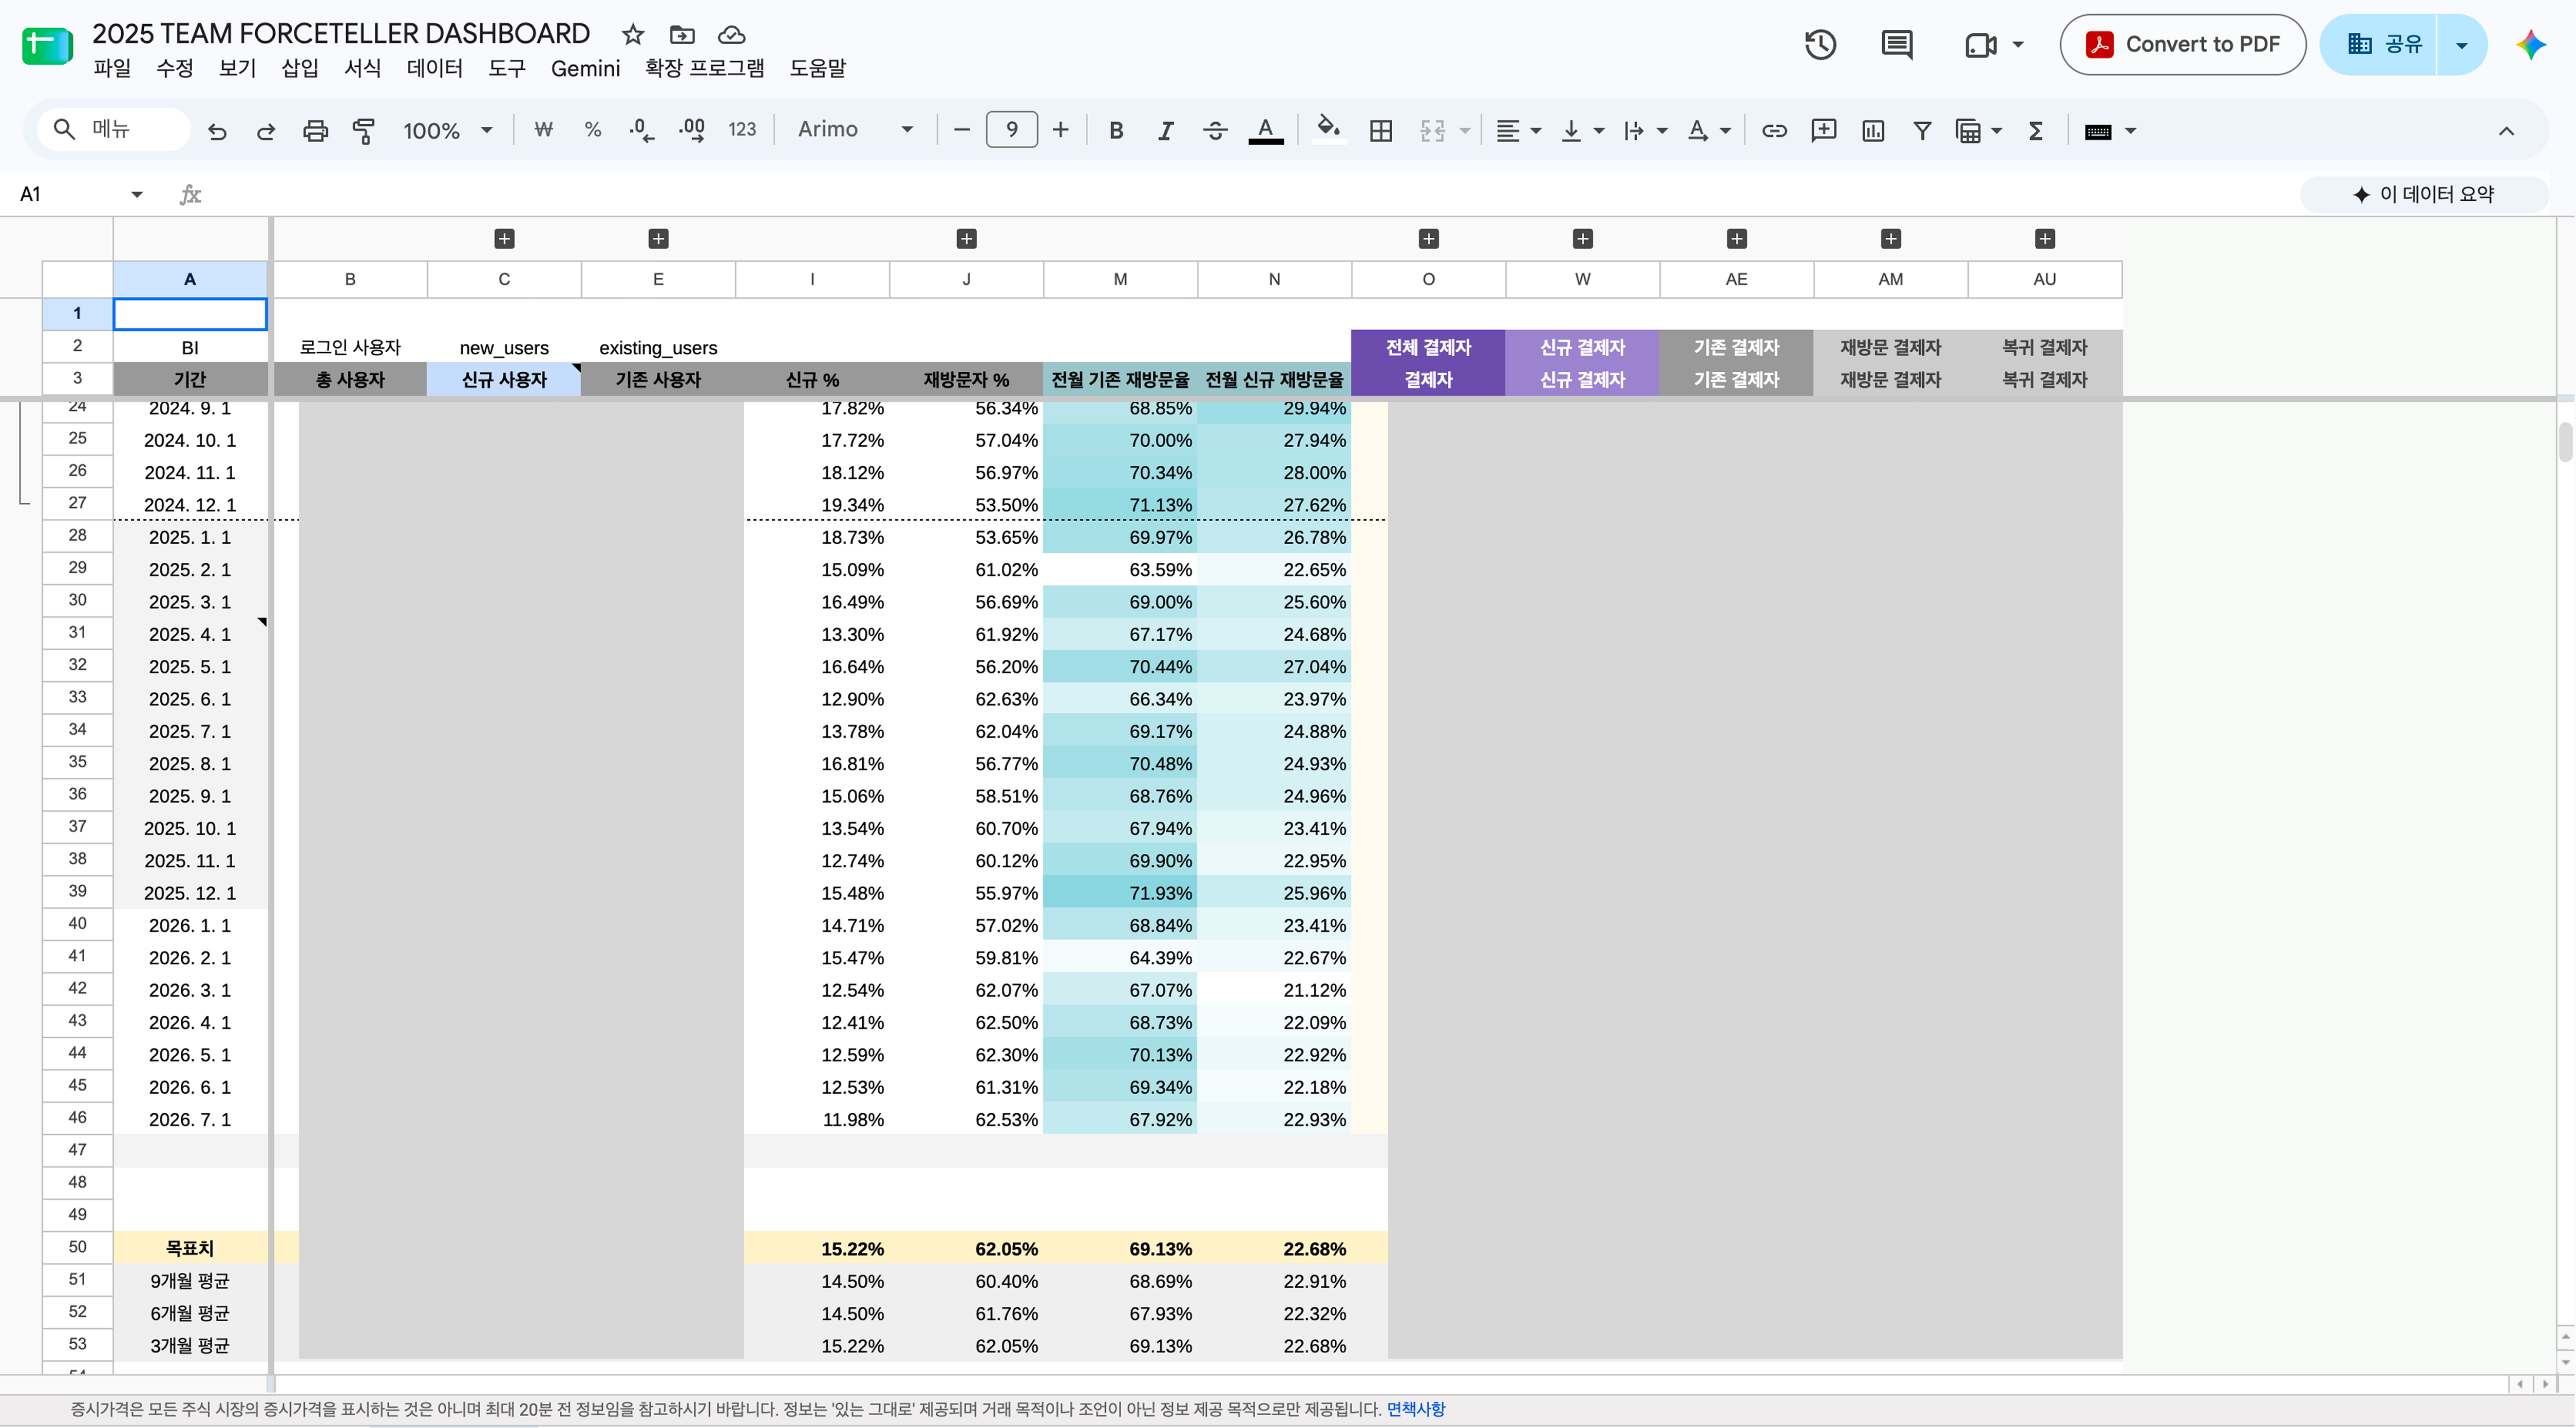Open the Name Box dropdown arrow
The image size is (2576, 1428).
point(137,194)
